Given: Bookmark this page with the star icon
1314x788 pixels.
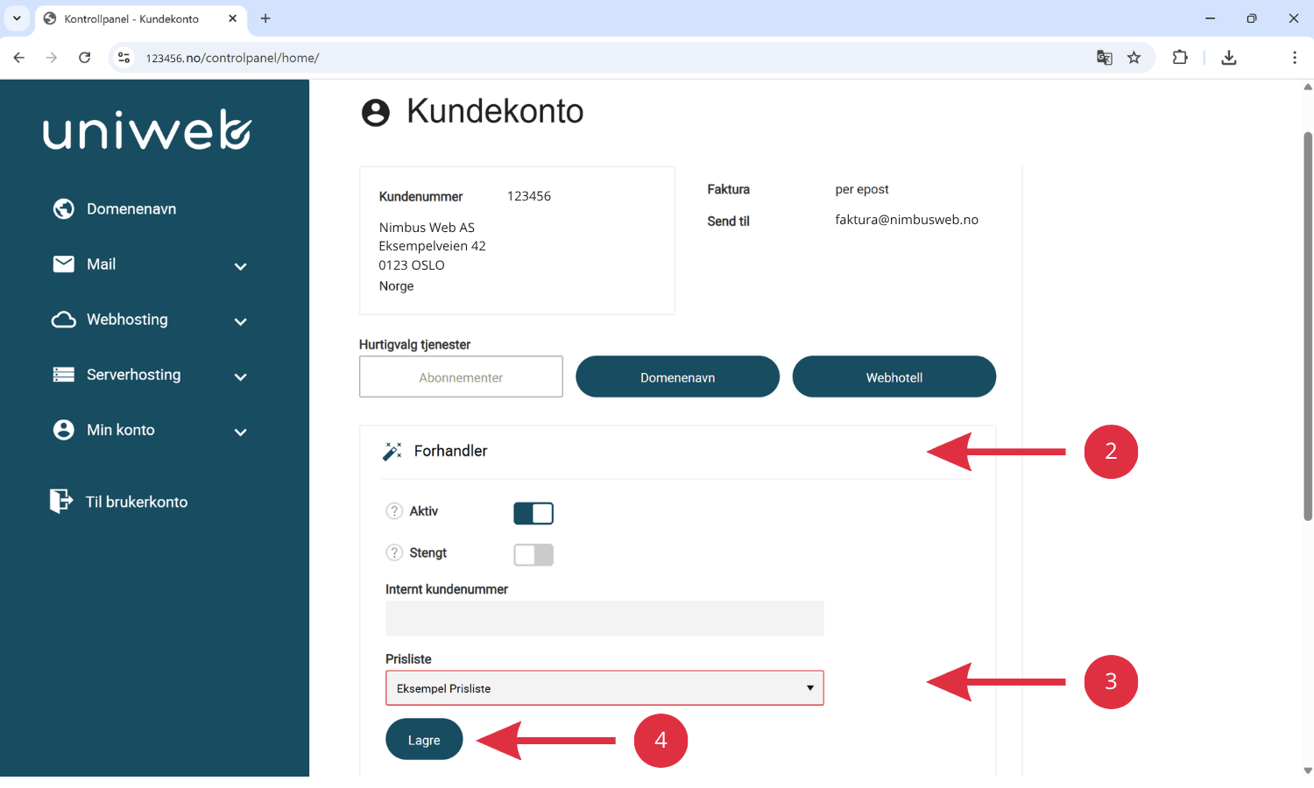Looking at the screenshot, I should (1134, 58).
